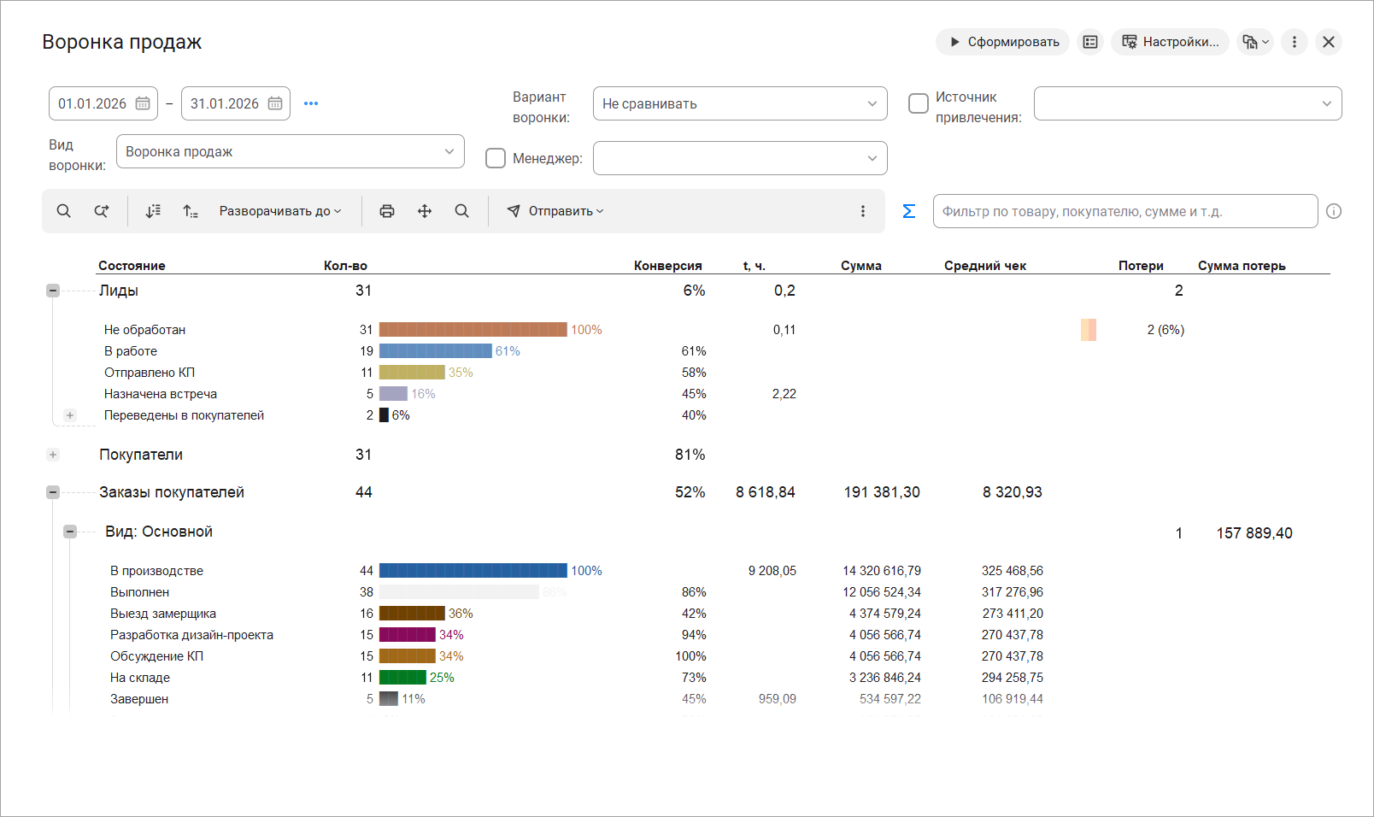Open the Вариант воронки dropdown

pos(740,103)
